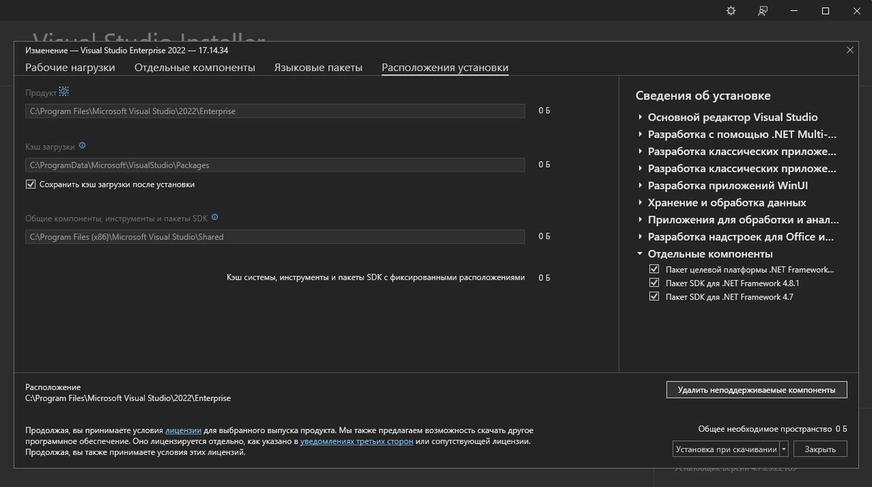This screenshot has height=487, width=872.
Task: Switch to Рабочие нагрузки tab
Action: click(x=70, y=68)
